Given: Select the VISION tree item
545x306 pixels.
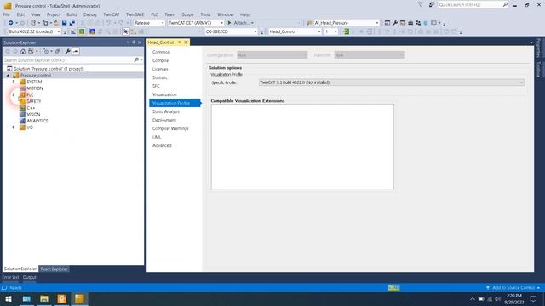Looking at the screenshot, I should 33,115.
